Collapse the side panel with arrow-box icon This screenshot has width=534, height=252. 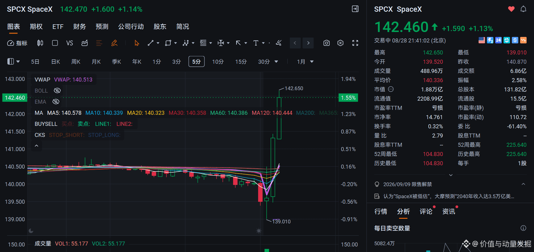tap(355, 9)
